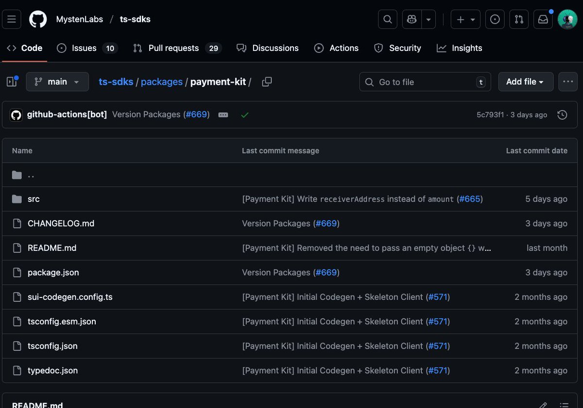Open PR #669 link in package.json row
Image resolution: width=583 pixels, height=408 pixels.
[x=326, y=273]
